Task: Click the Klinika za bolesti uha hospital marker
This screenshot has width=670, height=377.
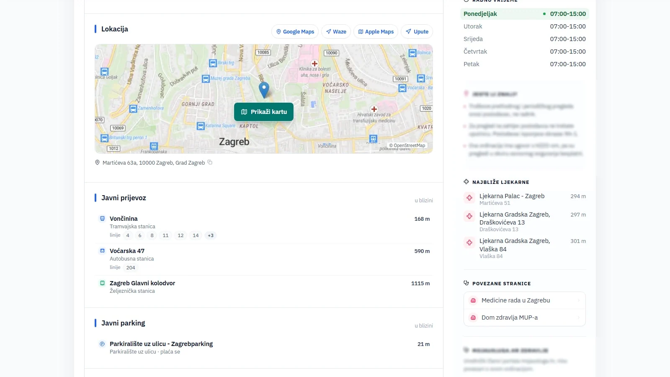Action: 315,64
